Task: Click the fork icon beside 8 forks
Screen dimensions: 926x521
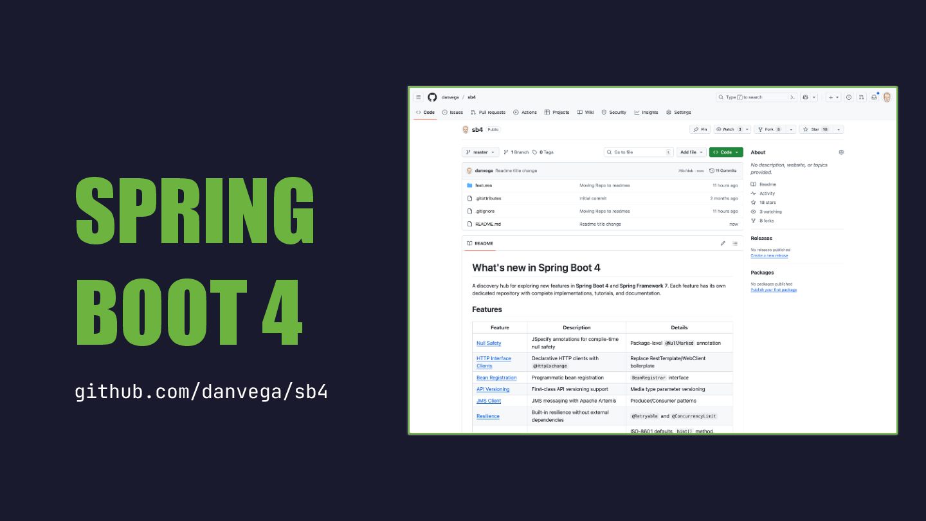Action: tap(754, 221)
